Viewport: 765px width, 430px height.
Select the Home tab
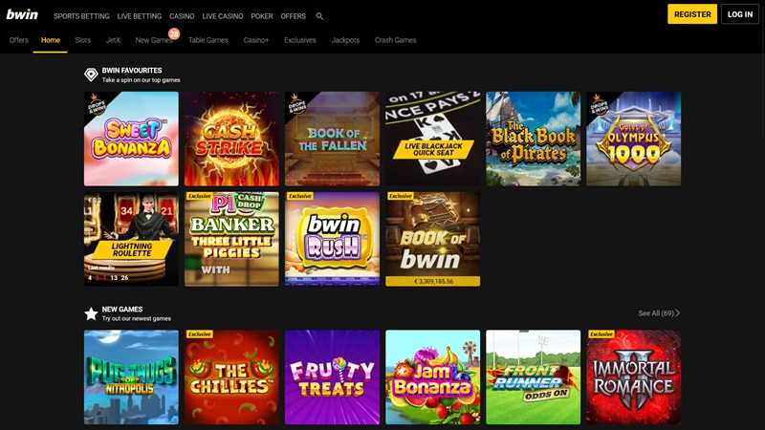(51, 40)
